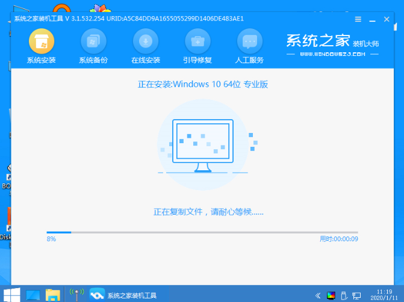Select the 在线安装 online install icon

tap(145, 46)
